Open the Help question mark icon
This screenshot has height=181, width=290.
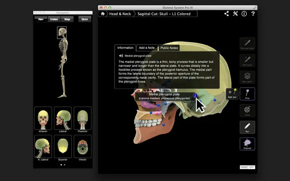point(253,14)
